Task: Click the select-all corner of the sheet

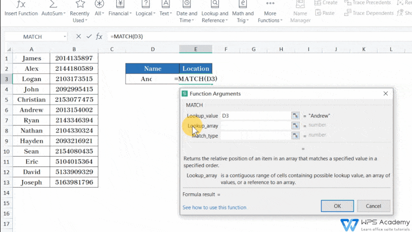Action: [x=9, y=49]
